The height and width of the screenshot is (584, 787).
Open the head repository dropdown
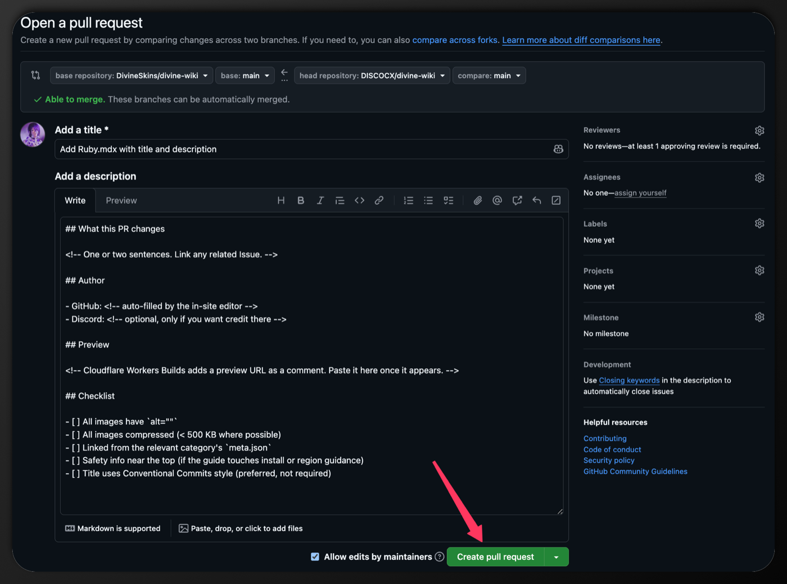[x=372, y=75]
